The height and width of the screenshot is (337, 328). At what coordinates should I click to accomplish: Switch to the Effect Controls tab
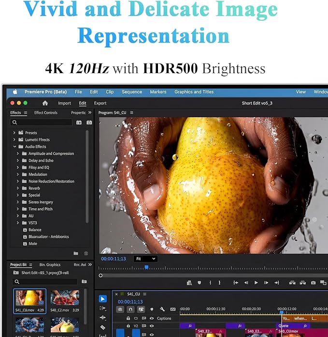coord(46,113)
